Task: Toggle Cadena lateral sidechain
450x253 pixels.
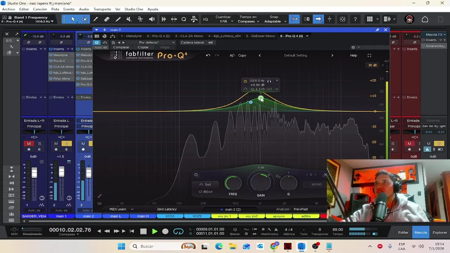Action: (x=197, y=43)
